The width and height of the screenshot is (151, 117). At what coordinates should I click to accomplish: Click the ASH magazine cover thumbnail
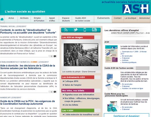111,54
